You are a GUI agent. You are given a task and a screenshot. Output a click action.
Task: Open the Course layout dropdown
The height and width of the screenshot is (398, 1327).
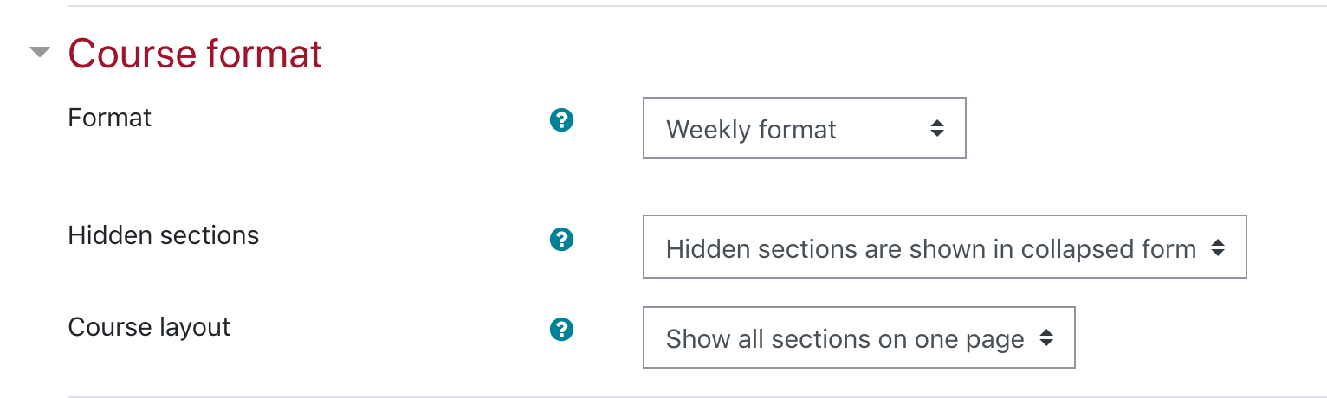[x=858, y=337]
